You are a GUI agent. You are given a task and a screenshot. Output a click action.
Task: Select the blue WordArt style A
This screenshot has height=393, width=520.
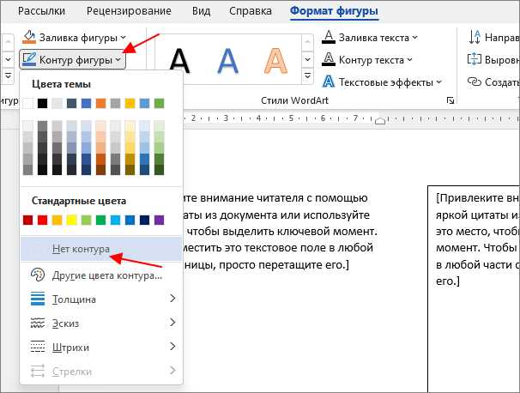pyautogui.click(x=228, y=61)
